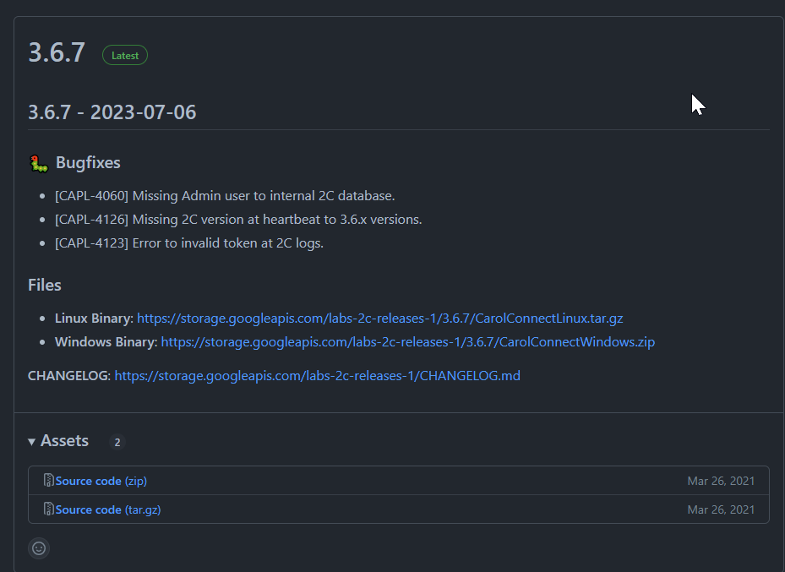
Task: Open the CHANGELOG.md link
Action: 317,375
